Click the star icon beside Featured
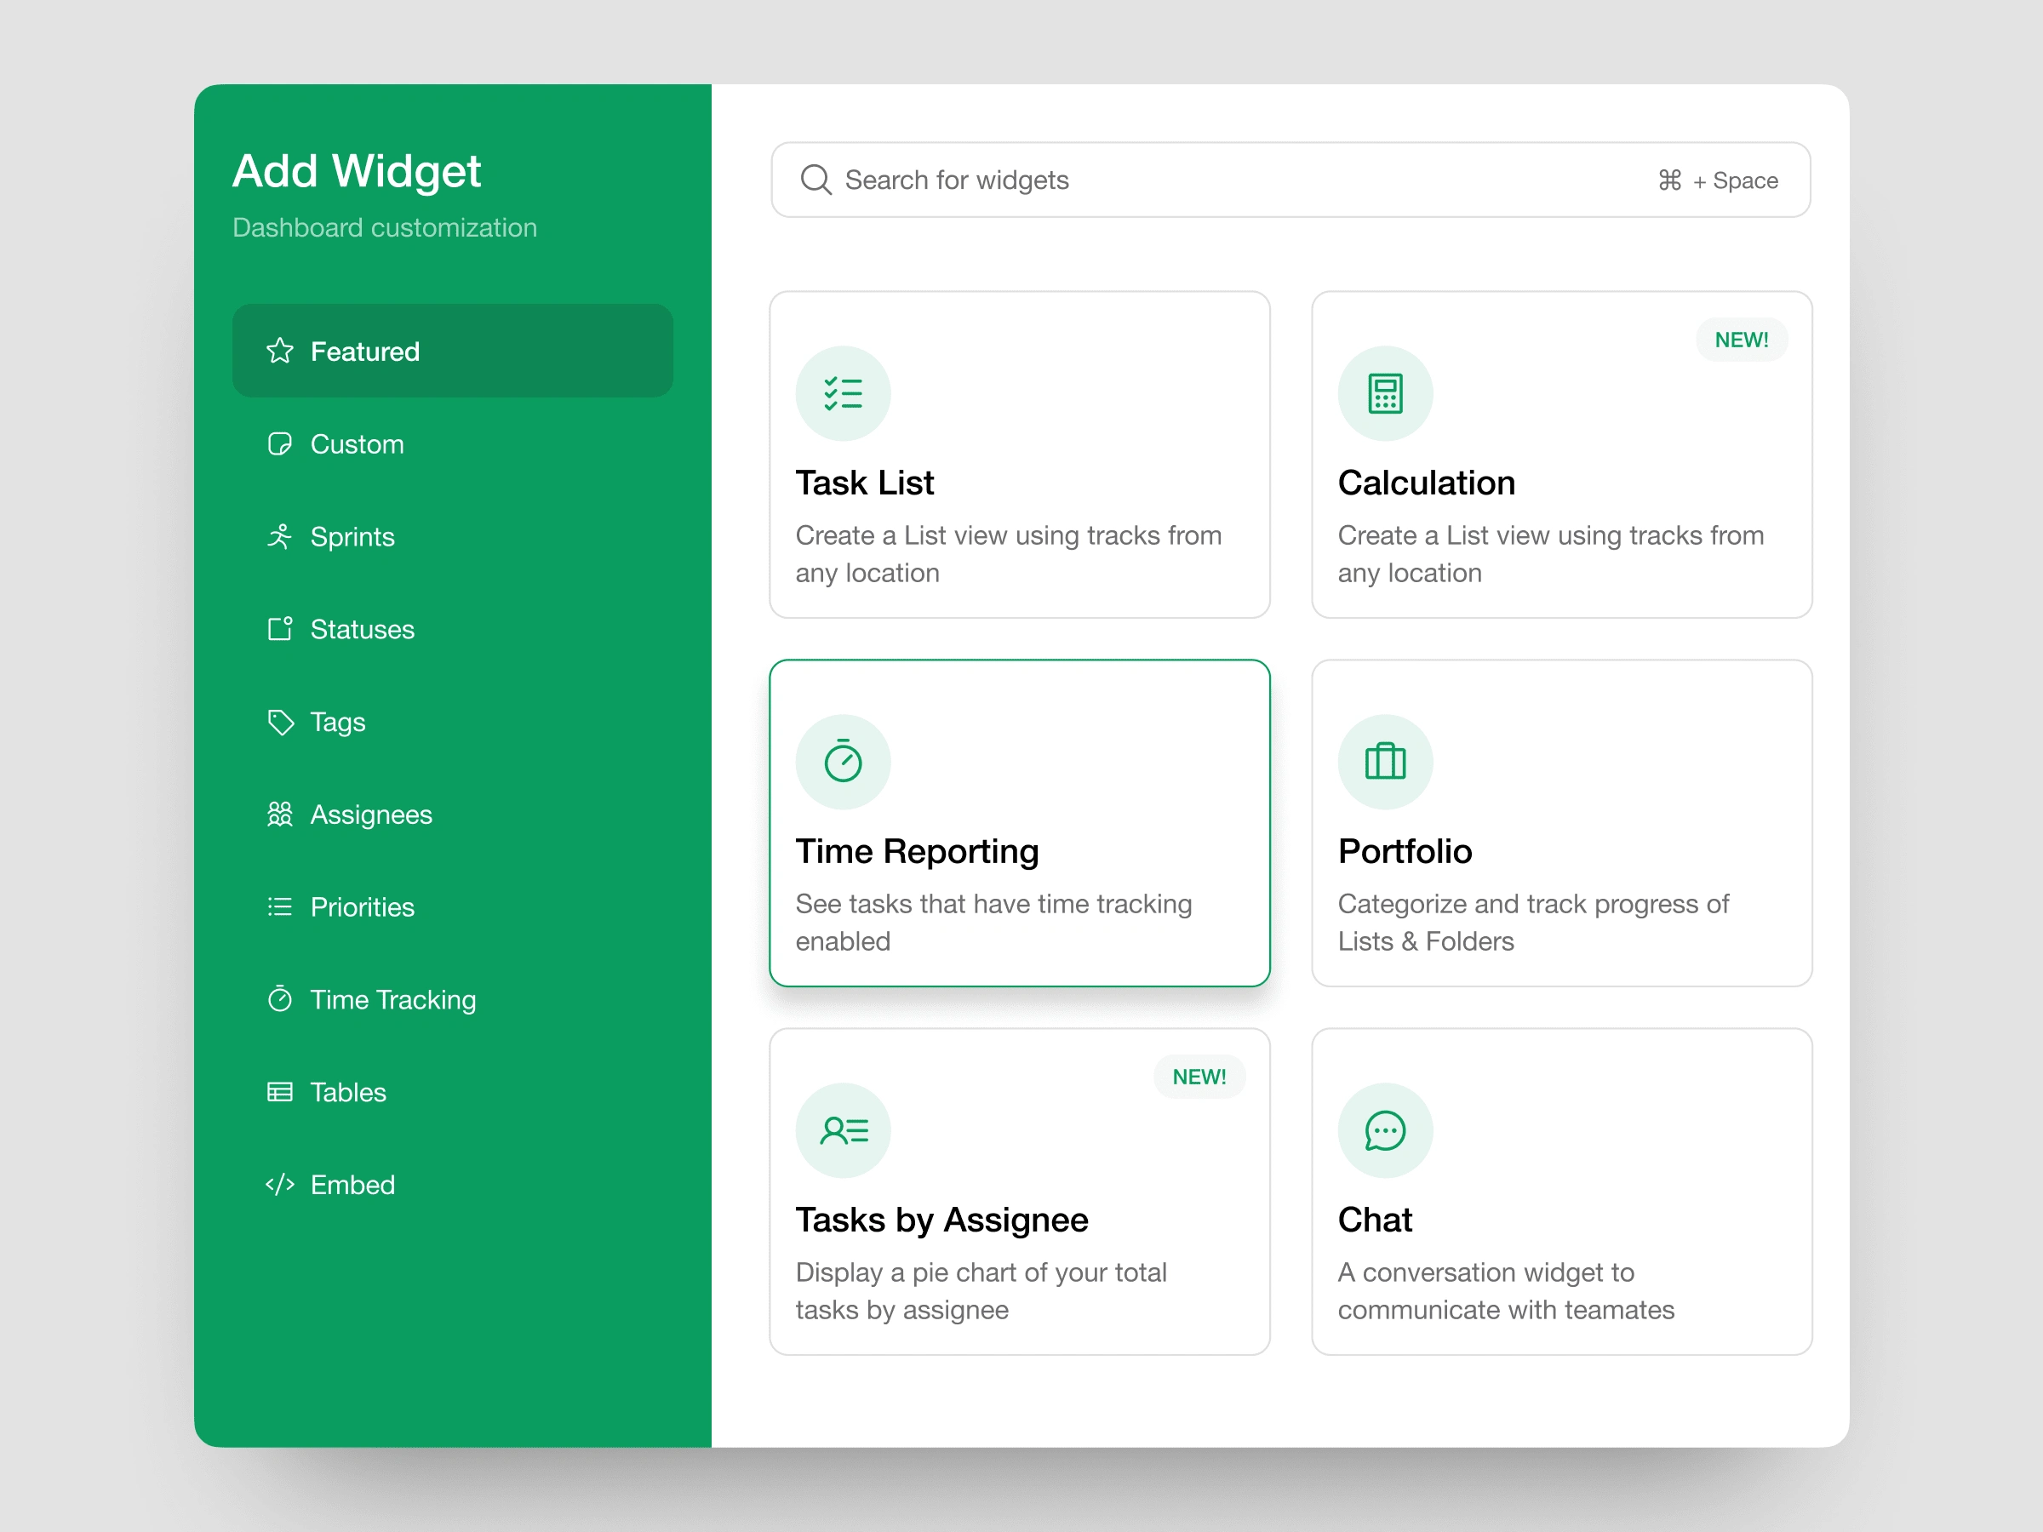 point(280,351)
